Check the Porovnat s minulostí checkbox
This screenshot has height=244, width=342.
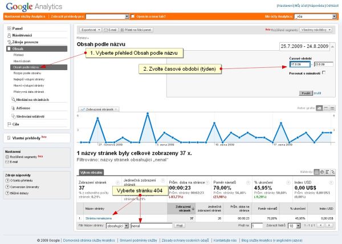point(324,73)
